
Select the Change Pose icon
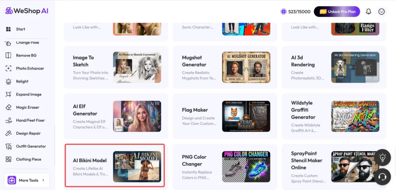[9, 43]
